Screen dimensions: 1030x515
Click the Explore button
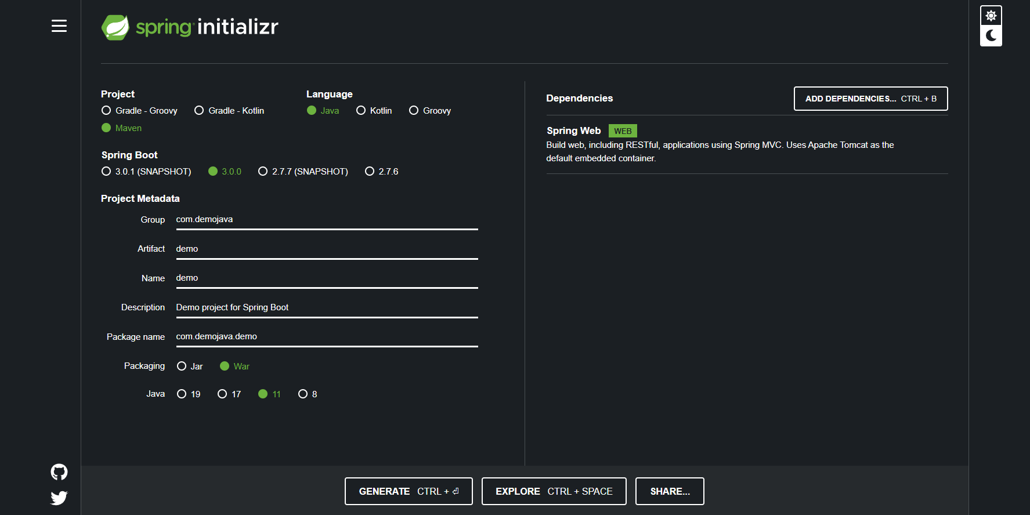[554, 491]
